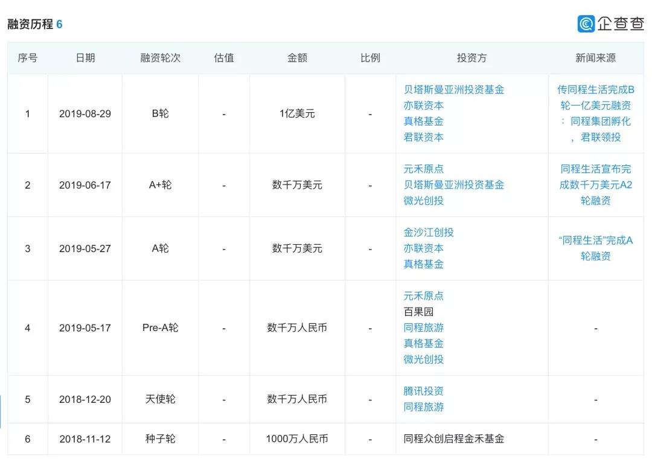Select 数千万美元 amount in A+轮 row
652x471 pixels.
coord(297,185)
